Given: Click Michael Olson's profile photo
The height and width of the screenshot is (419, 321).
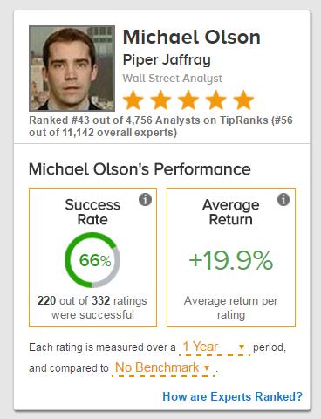Looking at the screenshot, I should (x=72, y=68).
